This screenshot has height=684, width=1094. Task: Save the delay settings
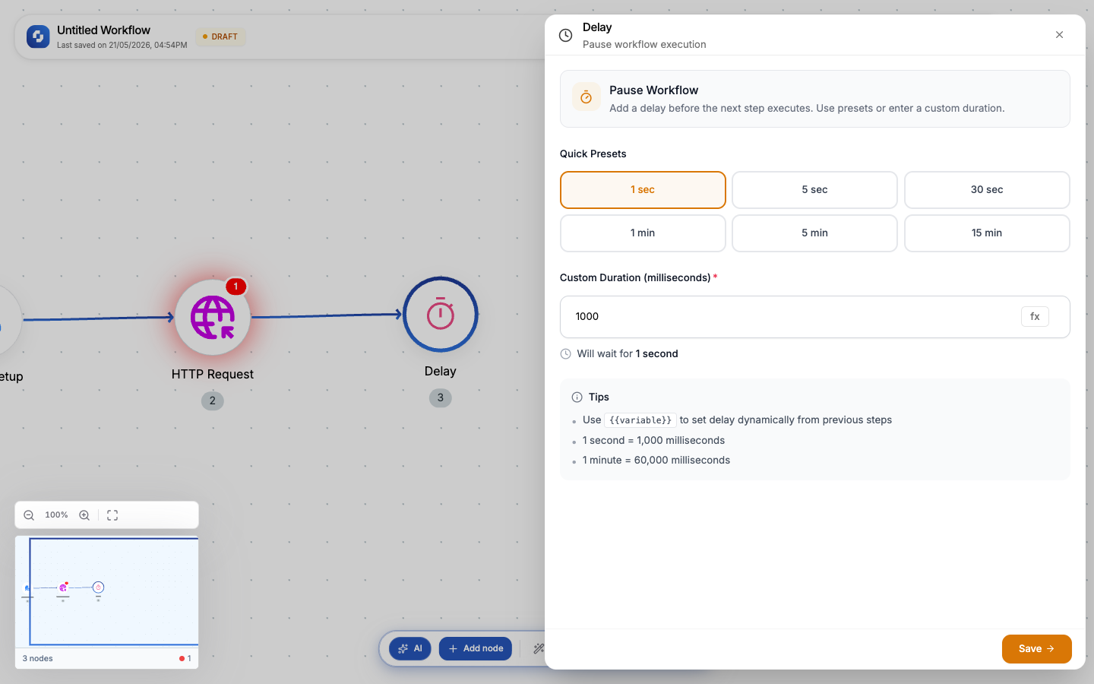(x=1036, y=649)
